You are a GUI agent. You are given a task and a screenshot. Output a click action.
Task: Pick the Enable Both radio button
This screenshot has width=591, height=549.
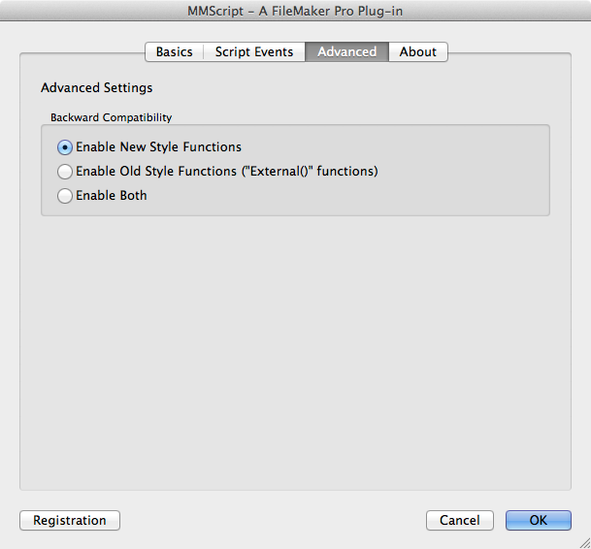coord(65,196)
